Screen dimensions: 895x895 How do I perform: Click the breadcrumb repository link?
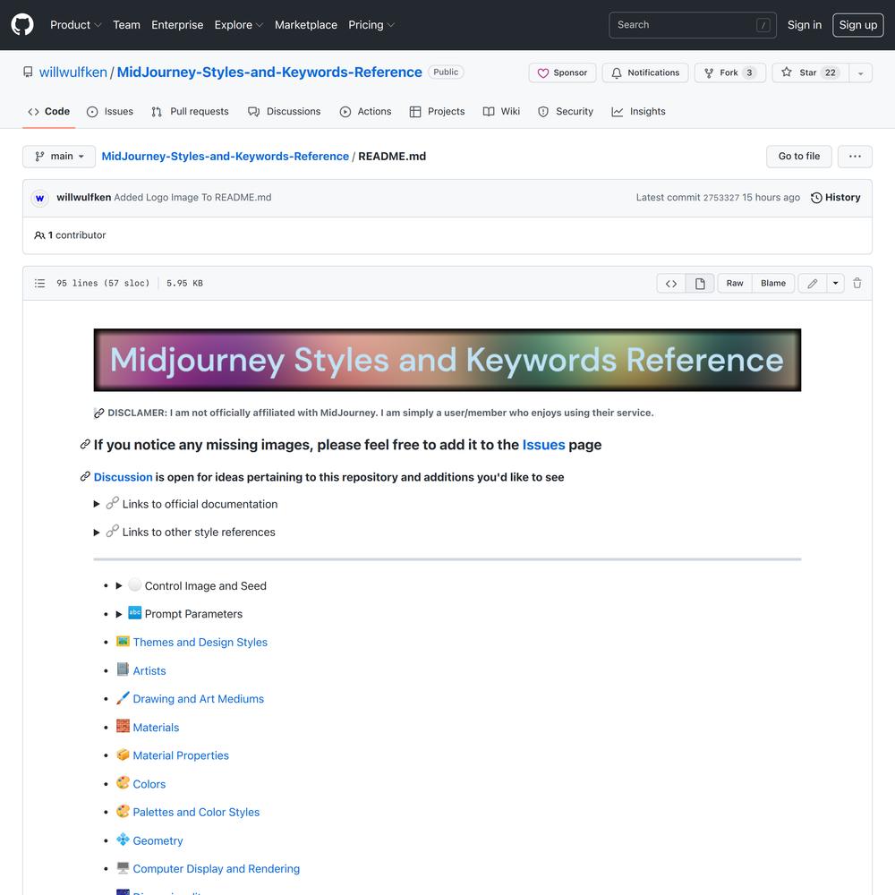225,157
